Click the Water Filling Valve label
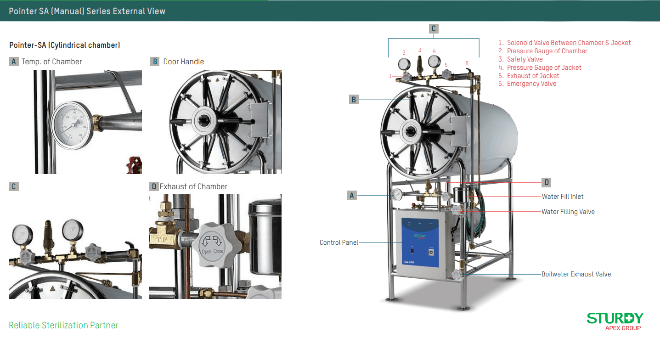The width and height of the screenshot is (660, 349). [568, 212]
